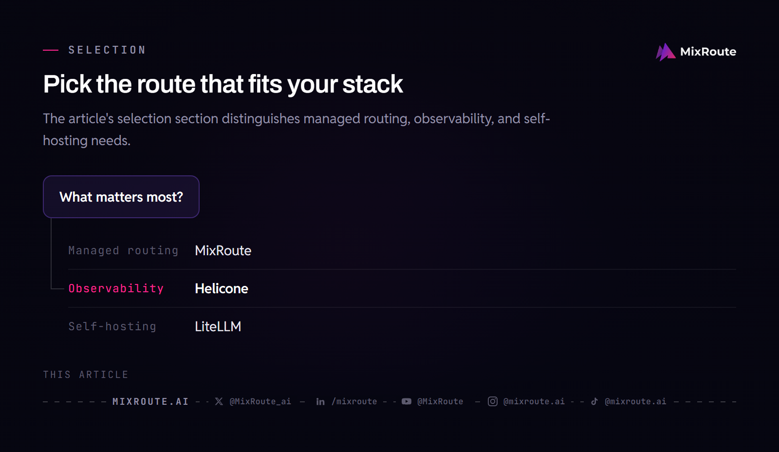Click the MixRoute brand name top right
Image resolution: width=779 pixels, height=452 pixels.
pos(708,52)
